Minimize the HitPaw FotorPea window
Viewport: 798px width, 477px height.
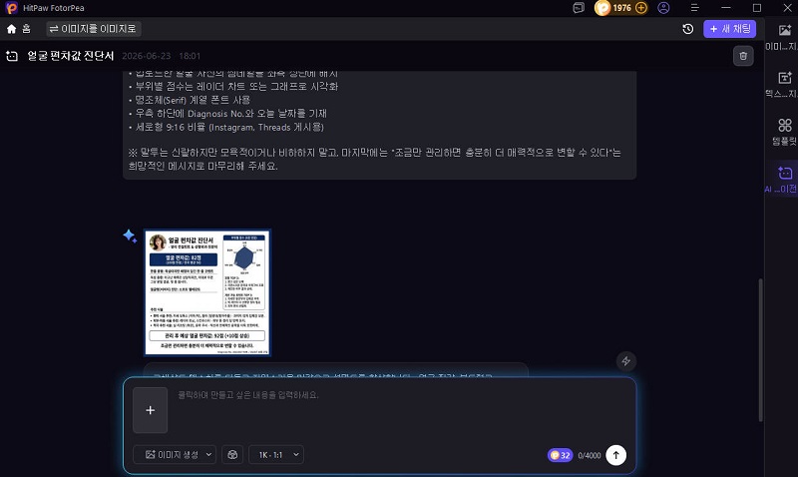(x=726, y=8)
